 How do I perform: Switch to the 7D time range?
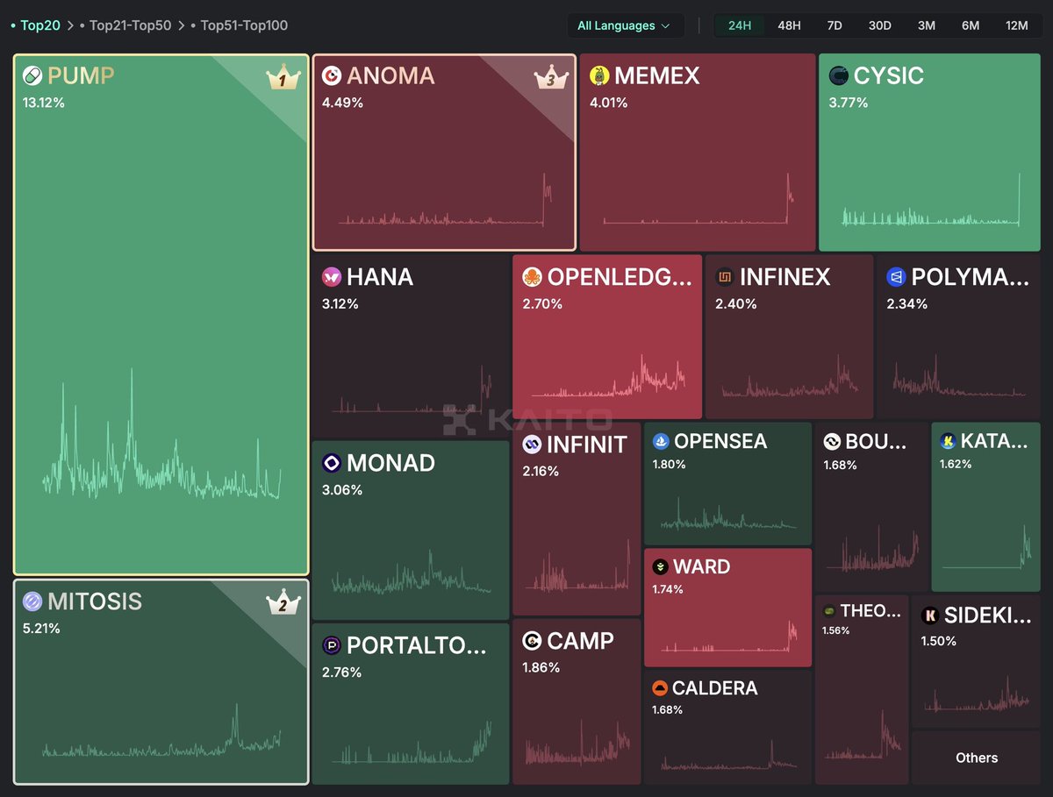point(835,25)
